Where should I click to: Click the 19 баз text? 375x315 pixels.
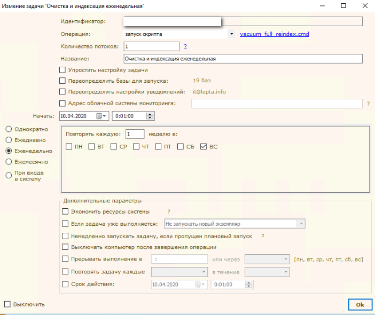pyautogui.click(x=202, y=81)
